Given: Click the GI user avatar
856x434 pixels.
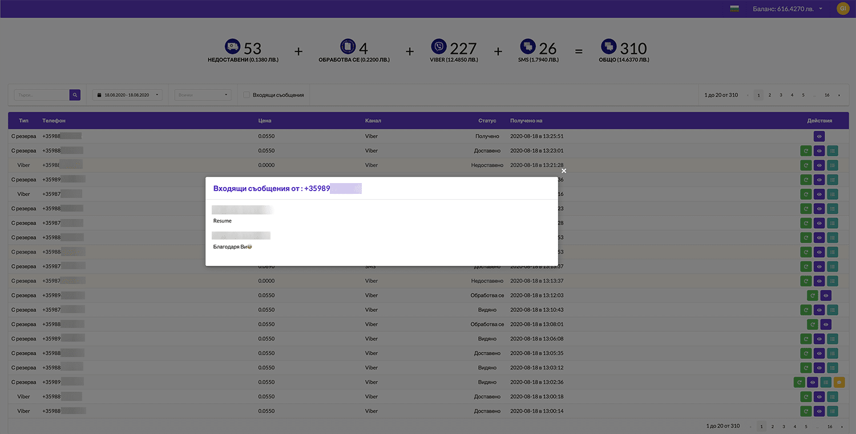Looking at the screenshot, I should click(x=842, y=9).
